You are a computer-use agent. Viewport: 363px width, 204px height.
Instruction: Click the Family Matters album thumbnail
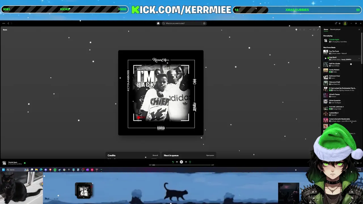pyautogui.click(x=326, y=71)
